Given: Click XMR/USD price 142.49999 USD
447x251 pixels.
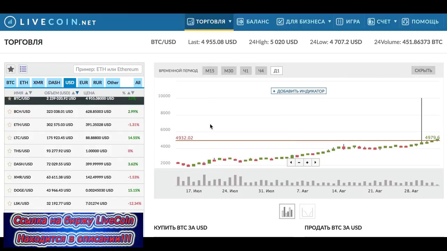Looking at the screenshot, I should [x=98, y=177].
